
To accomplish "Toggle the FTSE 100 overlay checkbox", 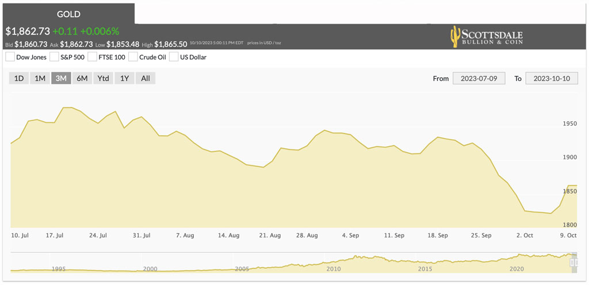I will pyautogui.click(x=92, y=57).
